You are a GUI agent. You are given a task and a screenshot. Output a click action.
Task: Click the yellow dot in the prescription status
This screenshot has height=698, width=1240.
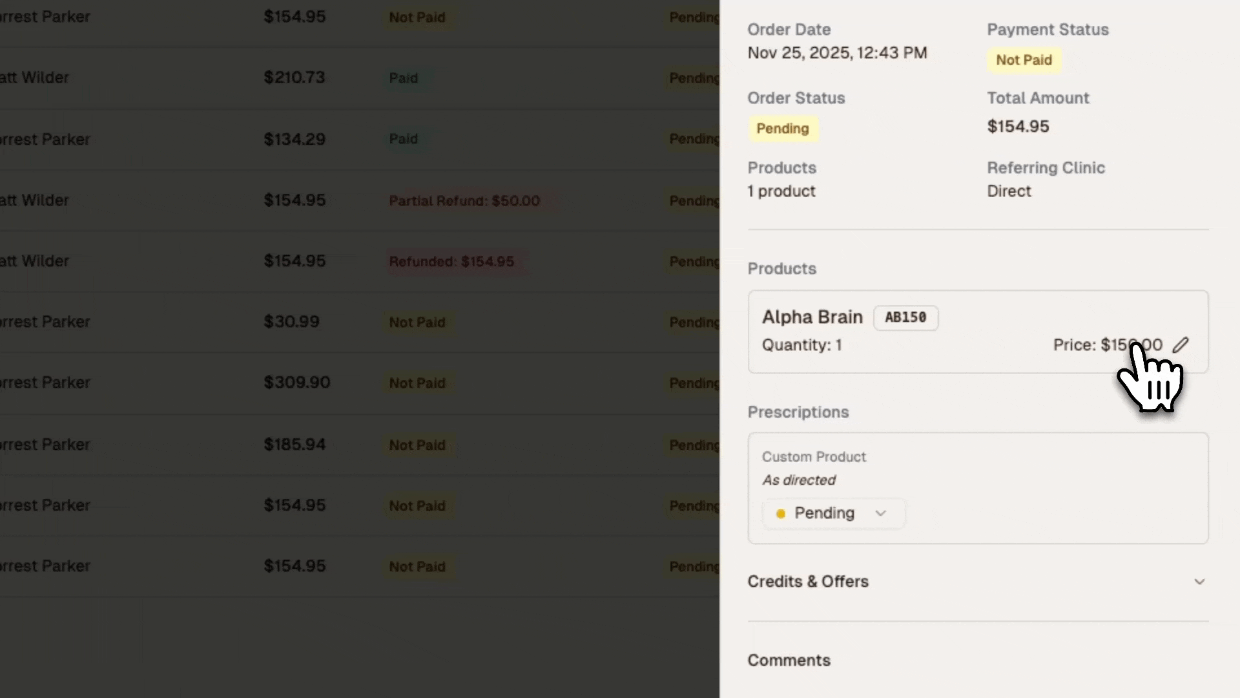coord(781,514)
